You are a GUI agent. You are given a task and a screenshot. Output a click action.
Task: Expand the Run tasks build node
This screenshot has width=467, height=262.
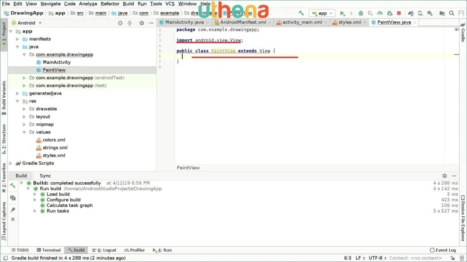pos(35,211)
